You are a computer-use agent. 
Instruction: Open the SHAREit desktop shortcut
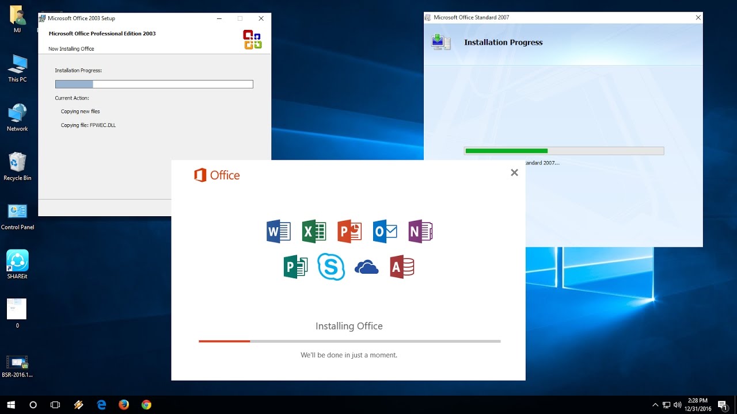pyautogui.click(x=17, y=264)
